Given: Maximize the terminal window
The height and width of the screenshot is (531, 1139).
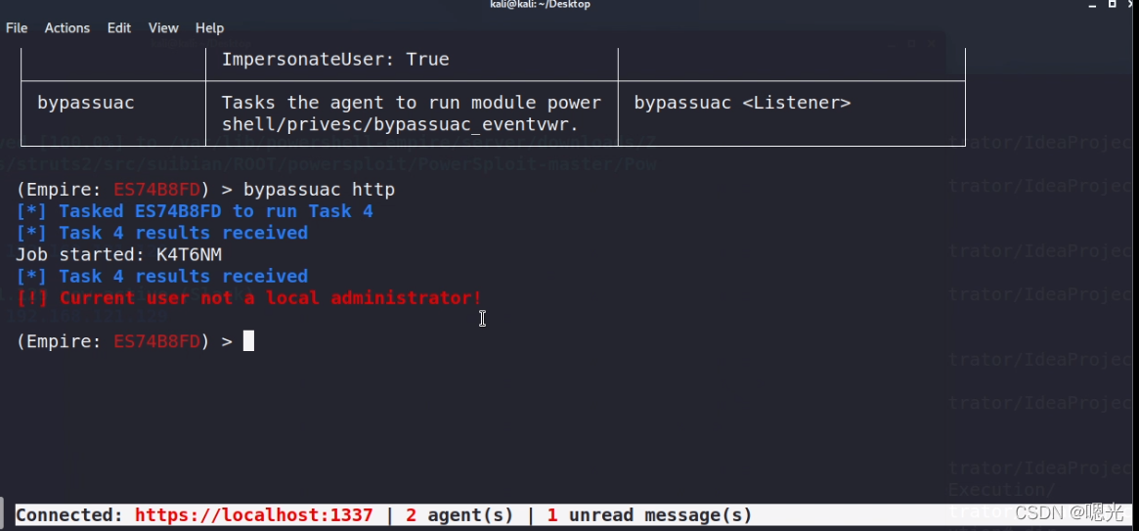Looking at the screenshot, I should click(1113, 4).
